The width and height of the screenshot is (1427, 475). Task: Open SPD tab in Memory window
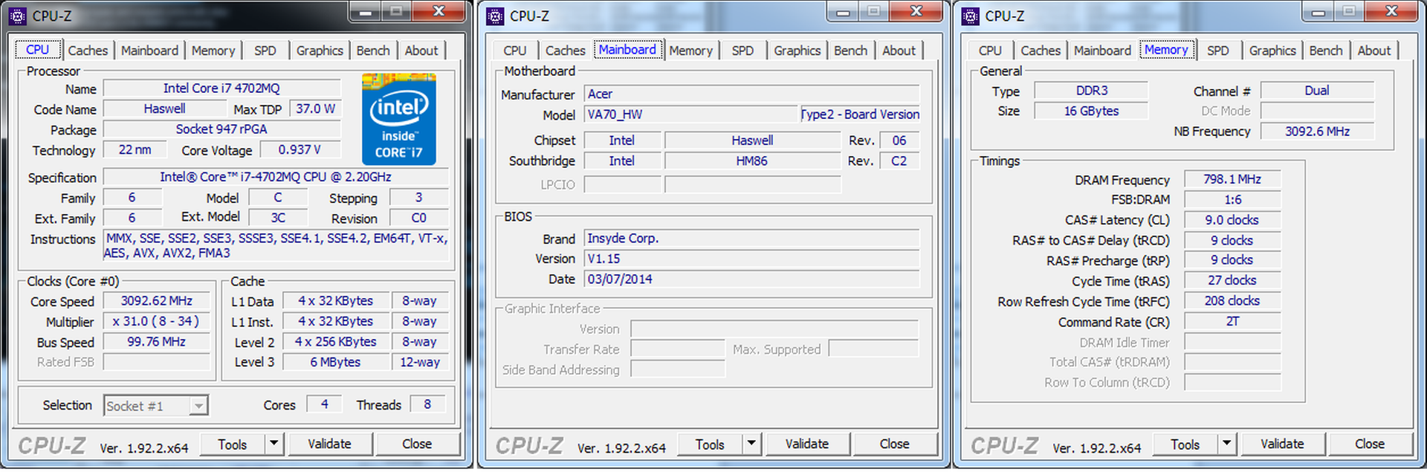(x=1218, y=51)
